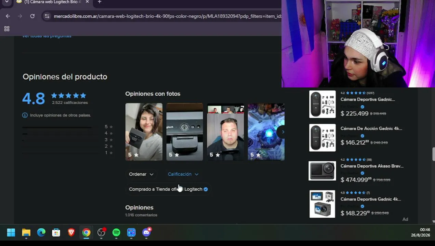
Task: Click the $ 148.229 price
Action: click(355, 213)
